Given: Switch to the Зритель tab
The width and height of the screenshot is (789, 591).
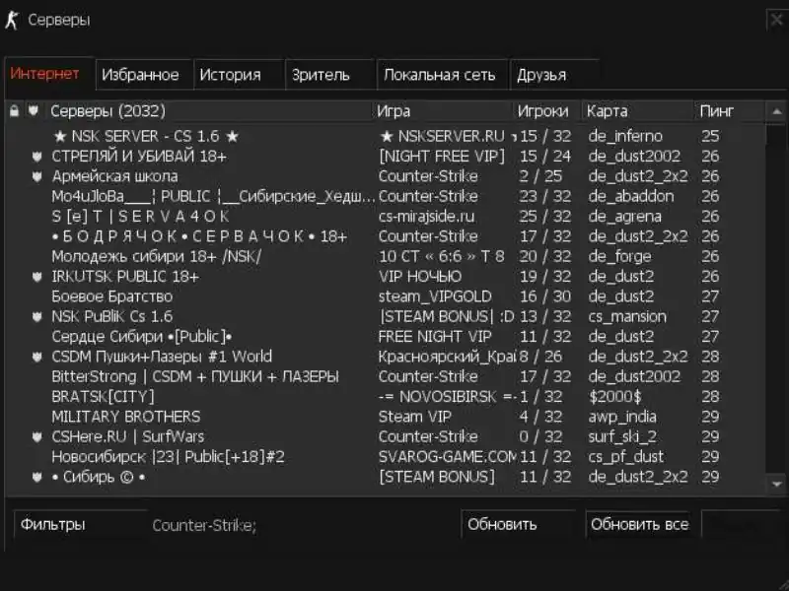Looking at the screenshot, I should click(x=330, y=75).
